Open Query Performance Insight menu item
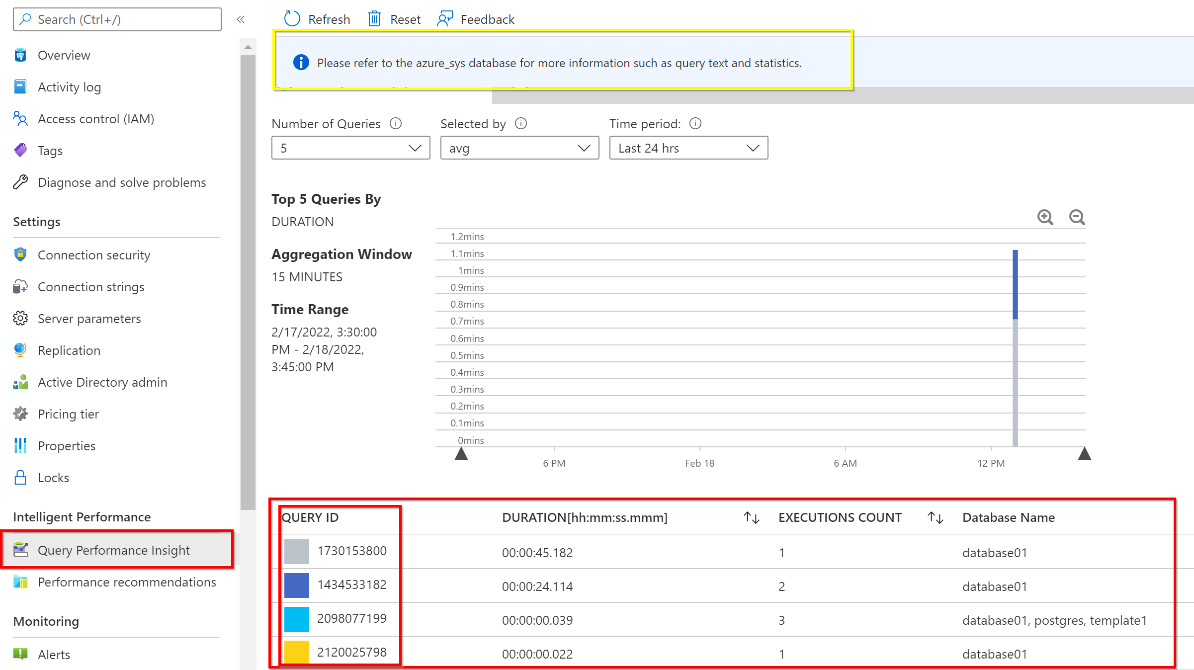The width and height of the screenshot is (1194, 670). [x=114, y=550]
